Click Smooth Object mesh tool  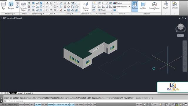[x=23, y=6]
